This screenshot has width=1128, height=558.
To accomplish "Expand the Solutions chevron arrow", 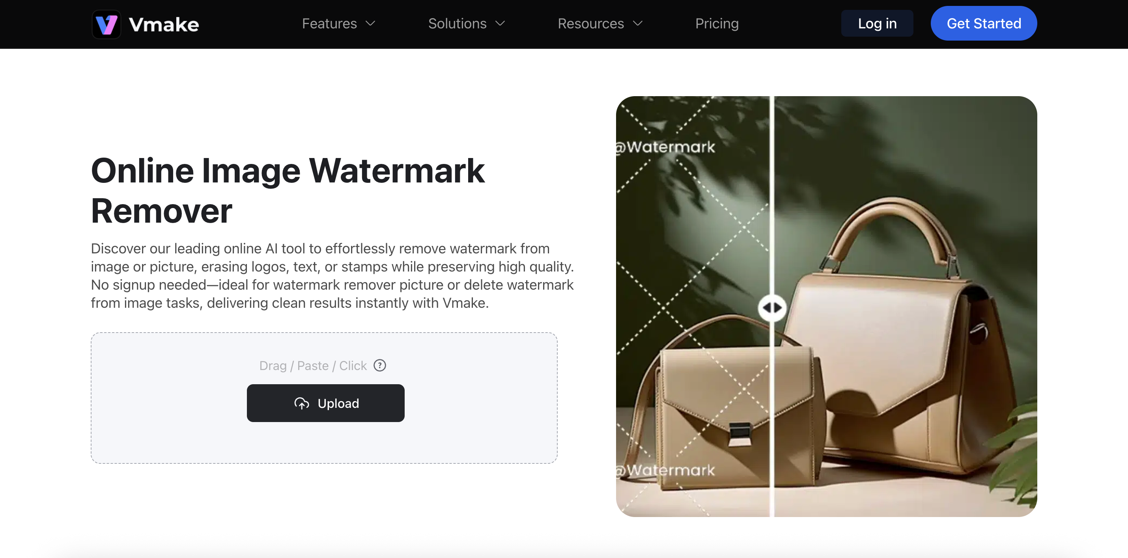I will [500, 24].
